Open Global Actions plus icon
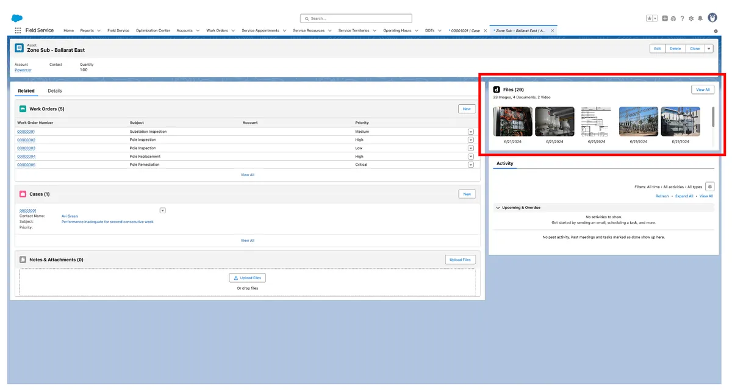 click(x=665, y=18)
